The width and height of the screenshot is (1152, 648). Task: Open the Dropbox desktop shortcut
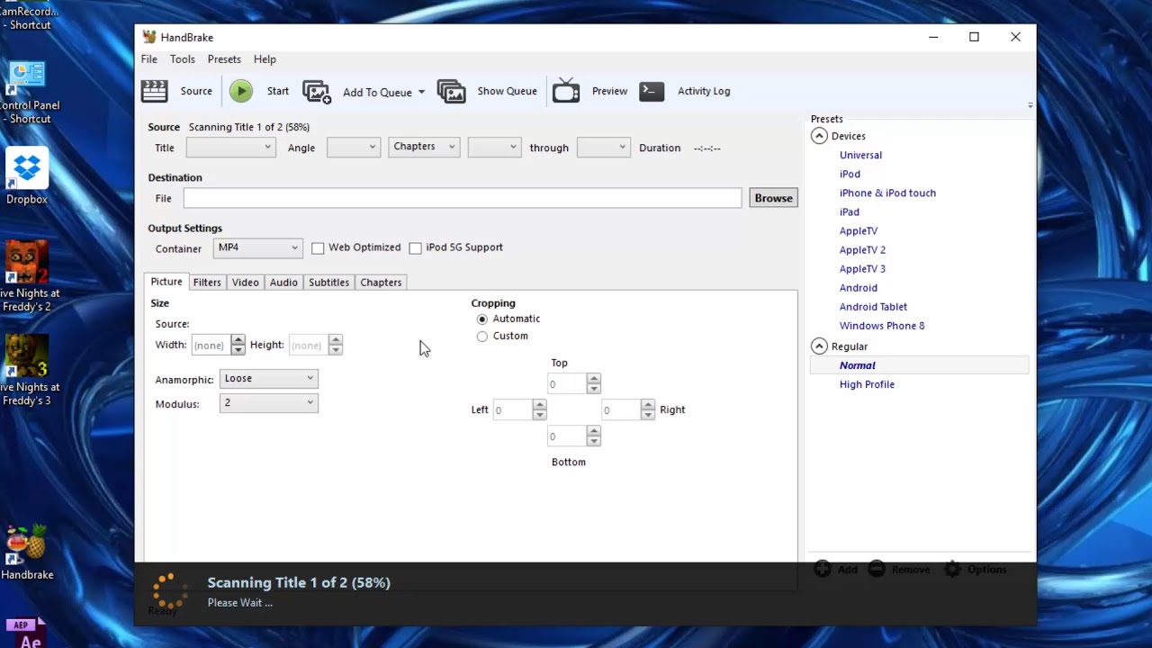27,175
